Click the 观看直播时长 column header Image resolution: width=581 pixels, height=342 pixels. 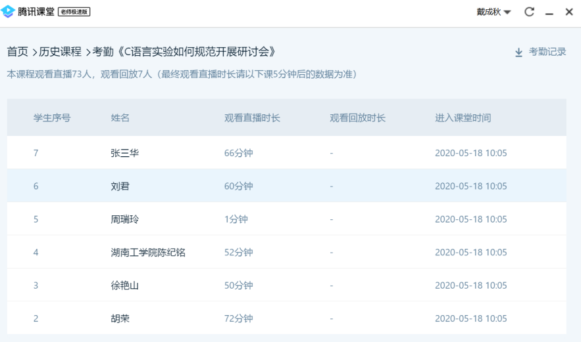click(252, 118)
